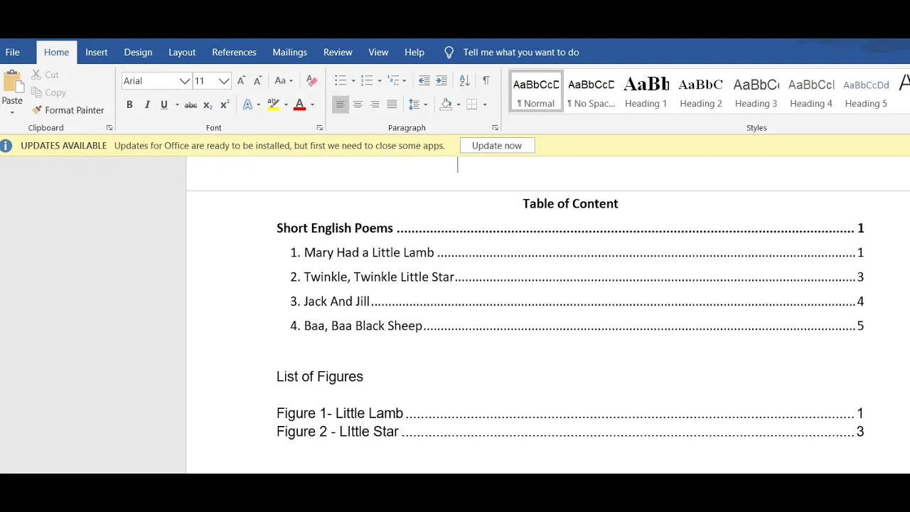The width and height of the screenshot is (910, 512).
Task: Open Font dialog launcher
Action: [319, 128]
